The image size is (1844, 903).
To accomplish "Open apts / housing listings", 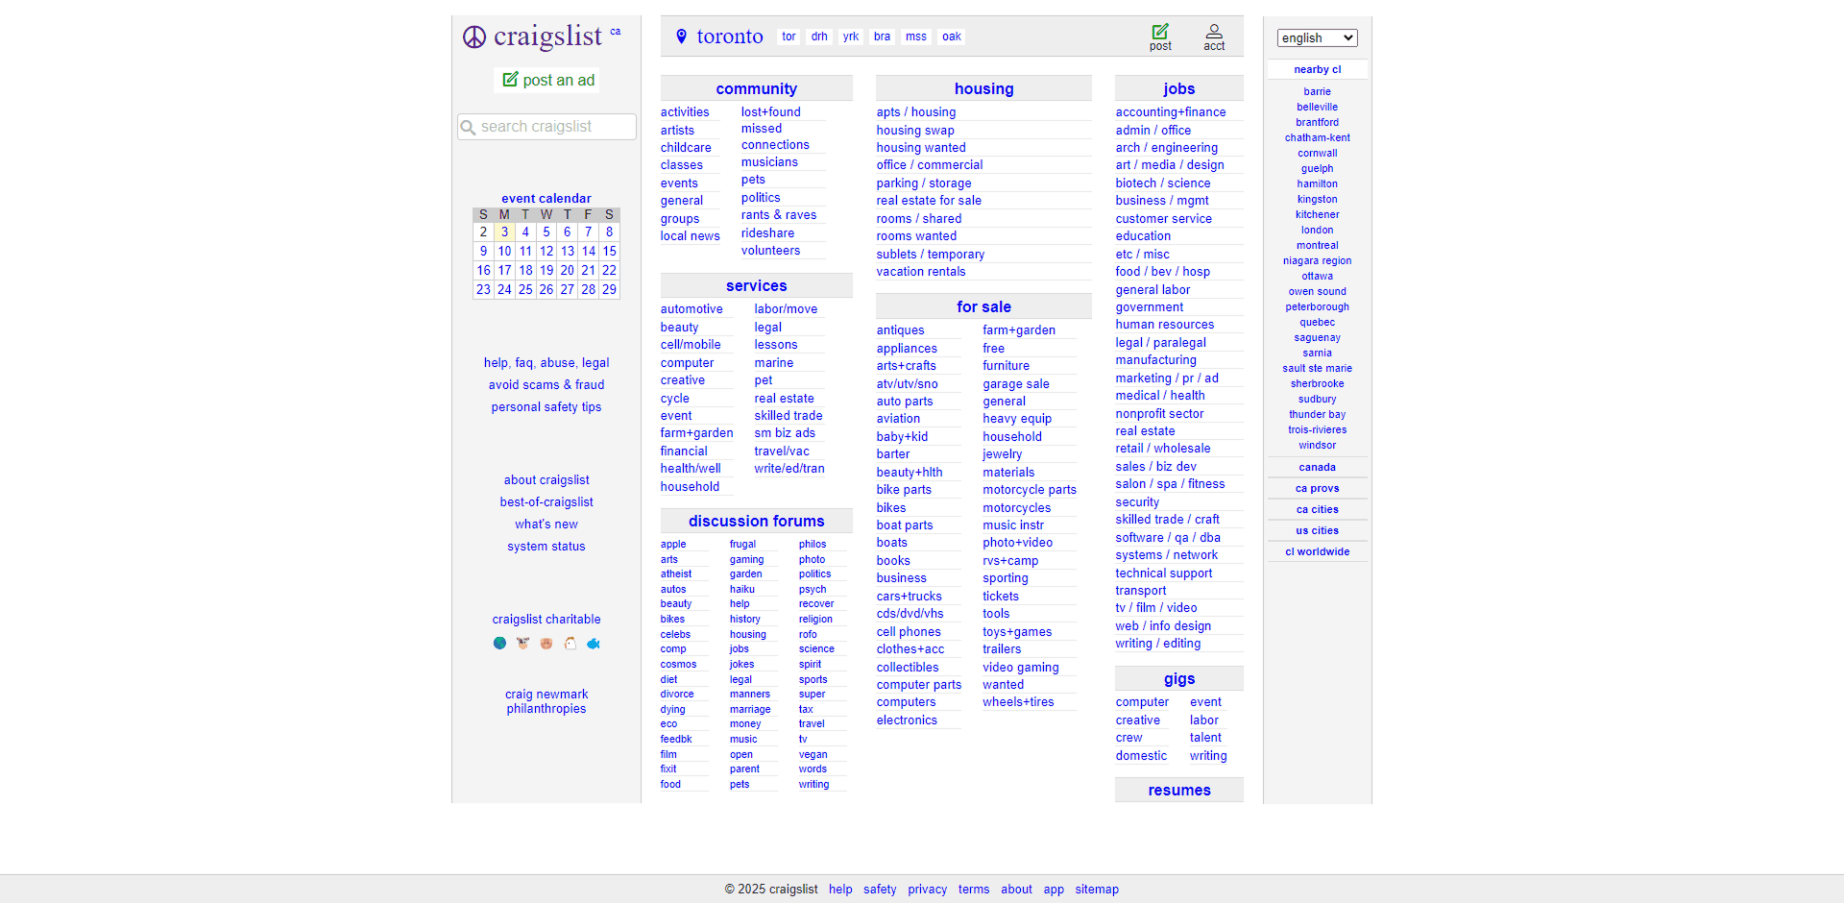I will (915, 112).
